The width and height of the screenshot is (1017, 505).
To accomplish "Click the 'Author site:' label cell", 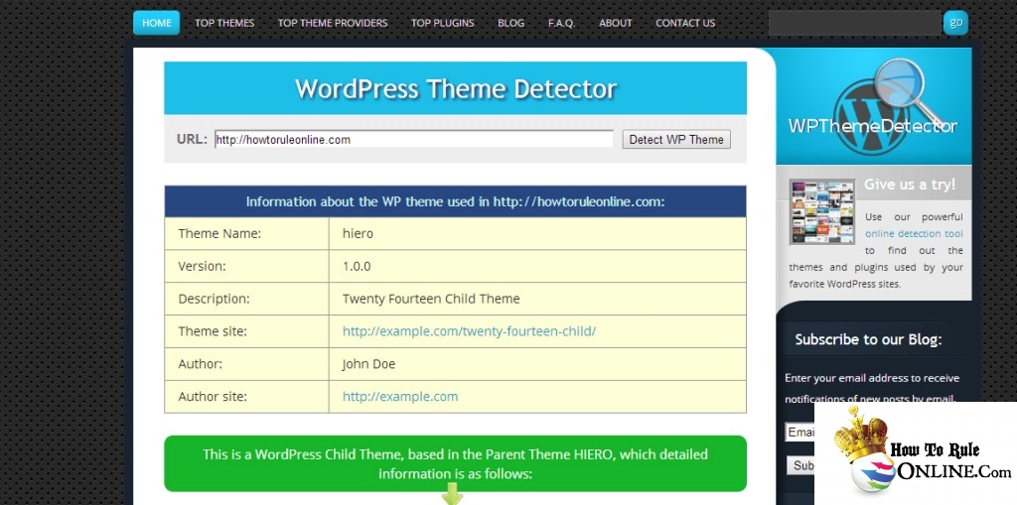I will click(246, 397).
